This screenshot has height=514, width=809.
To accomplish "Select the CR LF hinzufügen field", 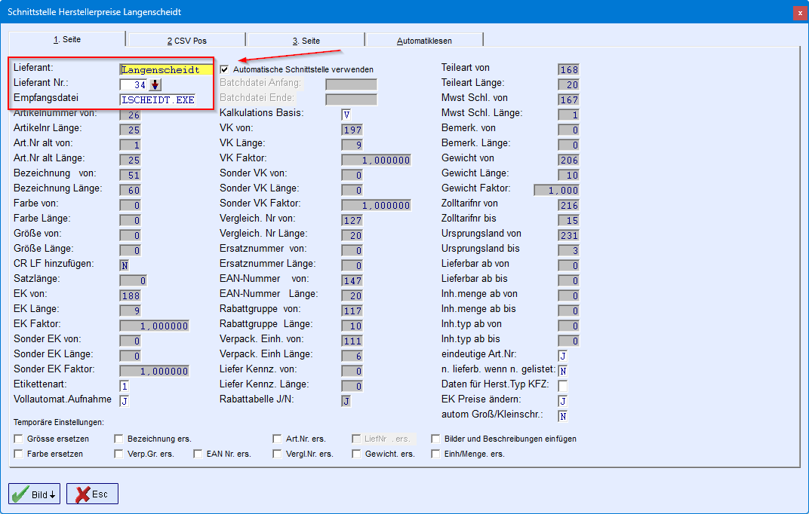I will [125, 265].
